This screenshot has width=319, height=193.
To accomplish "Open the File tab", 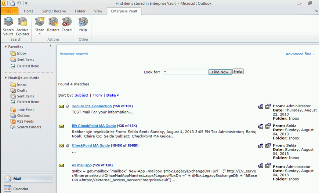I will (10, 11).
